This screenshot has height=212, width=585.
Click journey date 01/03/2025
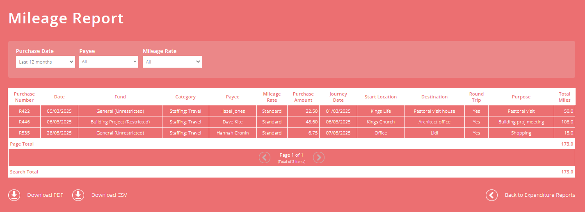click(338, 111)
